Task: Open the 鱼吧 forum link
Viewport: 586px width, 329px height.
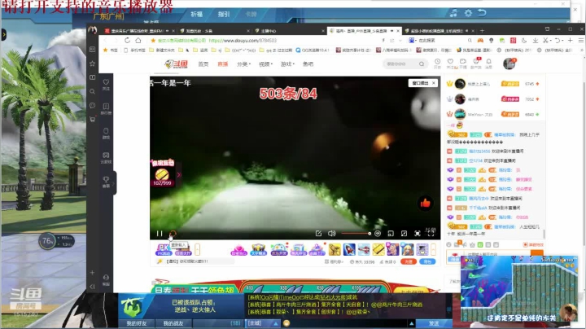Action: (308, 64)
